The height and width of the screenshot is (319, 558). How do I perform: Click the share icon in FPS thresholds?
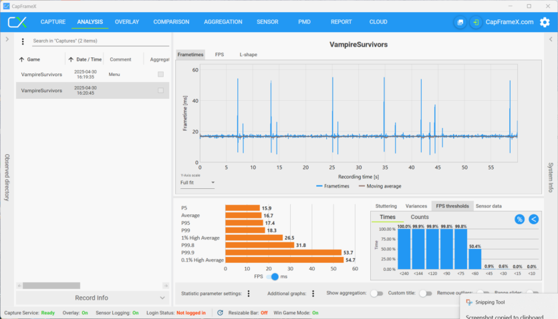533,219
